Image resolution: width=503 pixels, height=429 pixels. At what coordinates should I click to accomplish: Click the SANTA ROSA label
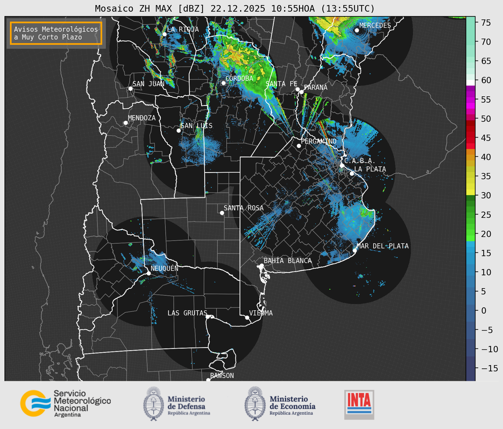click(244, 208)
